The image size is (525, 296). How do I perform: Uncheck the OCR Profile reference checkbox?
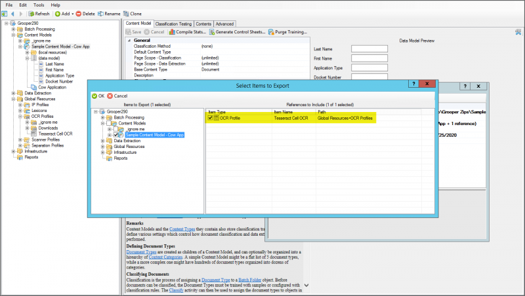[x=211, y=118]
